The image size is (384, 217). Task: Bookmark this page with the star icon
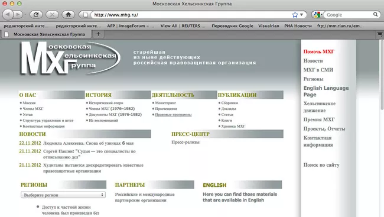click(x=295, y=15)
